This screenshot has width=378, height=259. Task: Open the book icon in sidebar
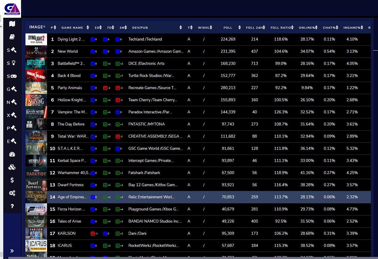(12, 37)
